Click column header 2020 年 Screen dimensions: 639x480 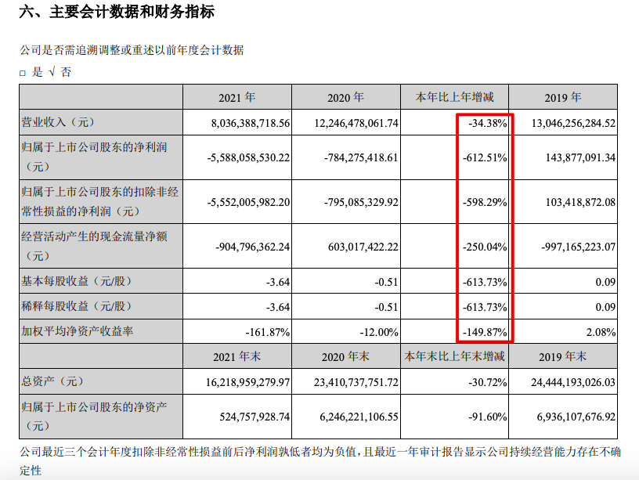tap(345, 98)
